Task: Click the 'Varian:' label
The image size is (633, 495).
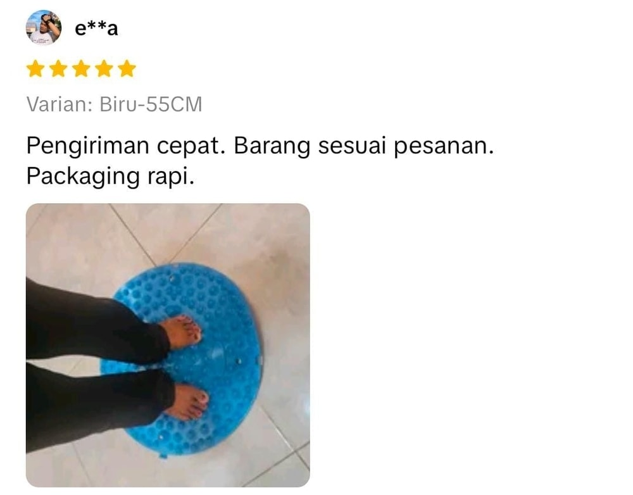Action: click(60, 104)
